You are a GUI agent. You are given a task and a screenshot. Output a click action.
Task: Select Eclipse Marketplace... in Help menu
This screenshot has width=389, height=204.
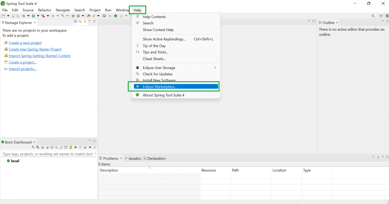point(176,86)
